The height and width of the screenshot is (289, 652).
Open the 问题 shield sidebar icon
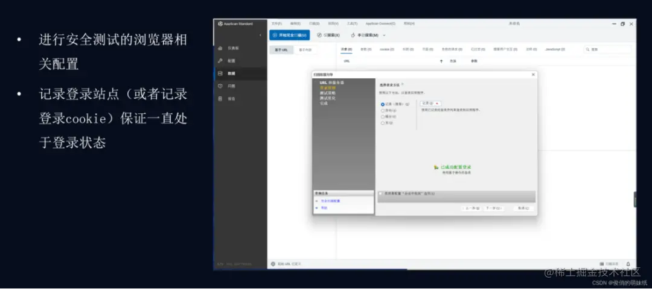(x=220, y=86)
